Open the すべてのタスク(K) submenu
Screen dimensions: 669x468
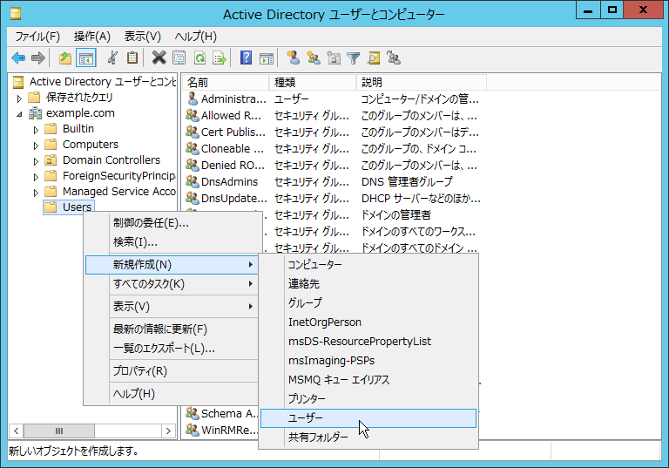point(172,284)
